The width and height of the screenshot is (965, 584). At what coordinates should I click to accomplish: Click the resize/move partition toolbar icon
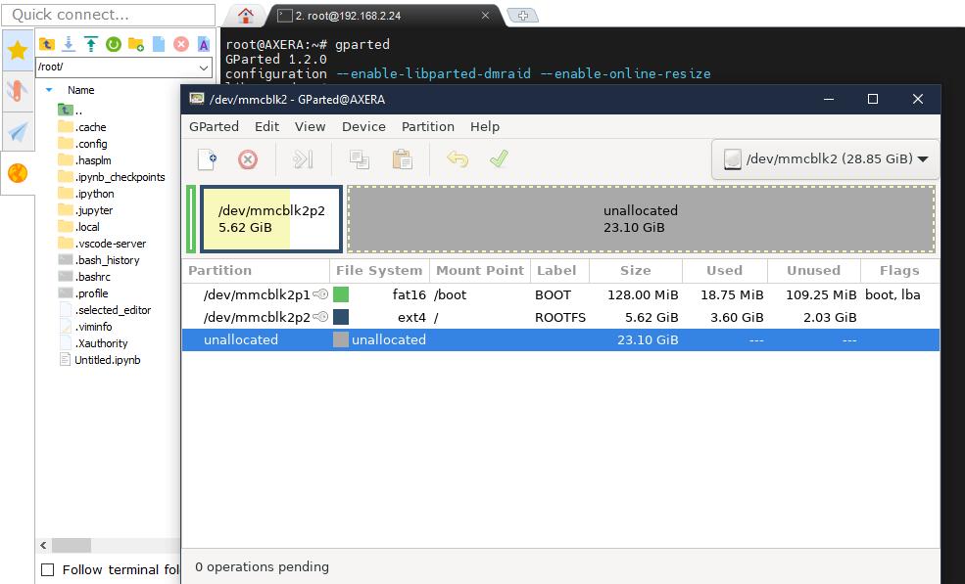coord(303,159)
